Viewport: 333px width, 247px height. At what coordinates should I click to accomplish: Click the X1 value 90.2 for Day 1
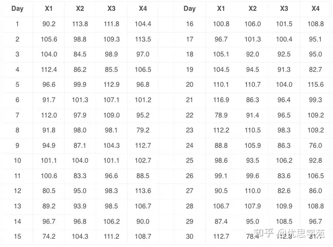pos(49,24)
